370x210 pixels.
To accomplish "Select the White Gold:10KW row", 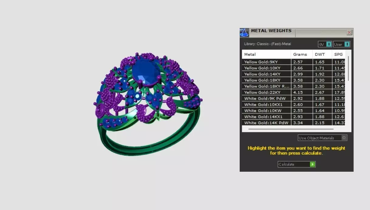I will [x=294, y=111].
